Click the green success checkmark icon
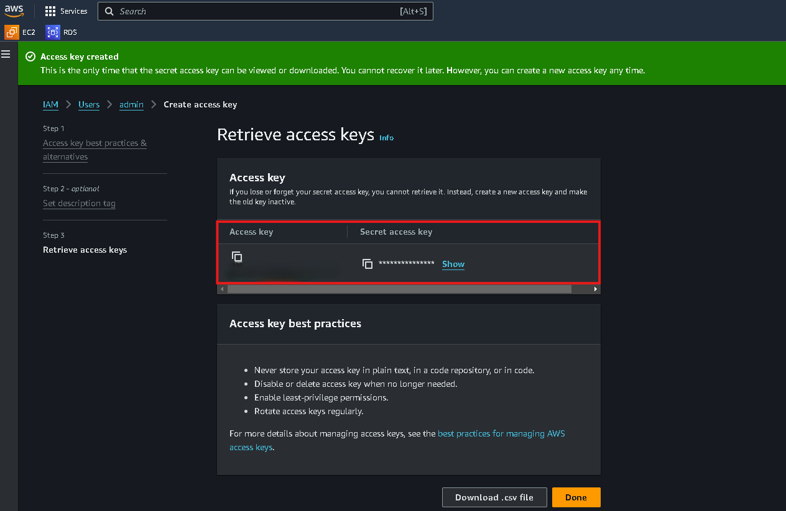 coord(30,57)
